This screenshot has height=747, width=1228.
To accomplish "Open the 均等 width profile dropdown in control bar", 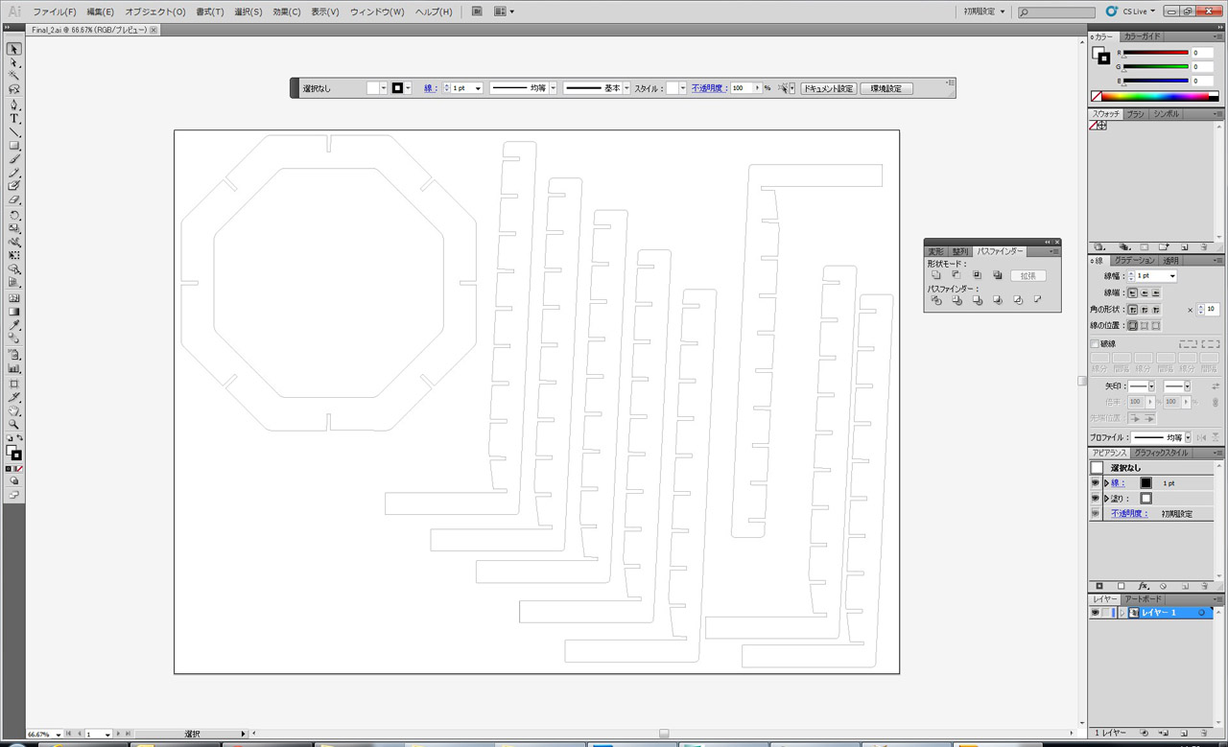I will (x=554, y=88).
